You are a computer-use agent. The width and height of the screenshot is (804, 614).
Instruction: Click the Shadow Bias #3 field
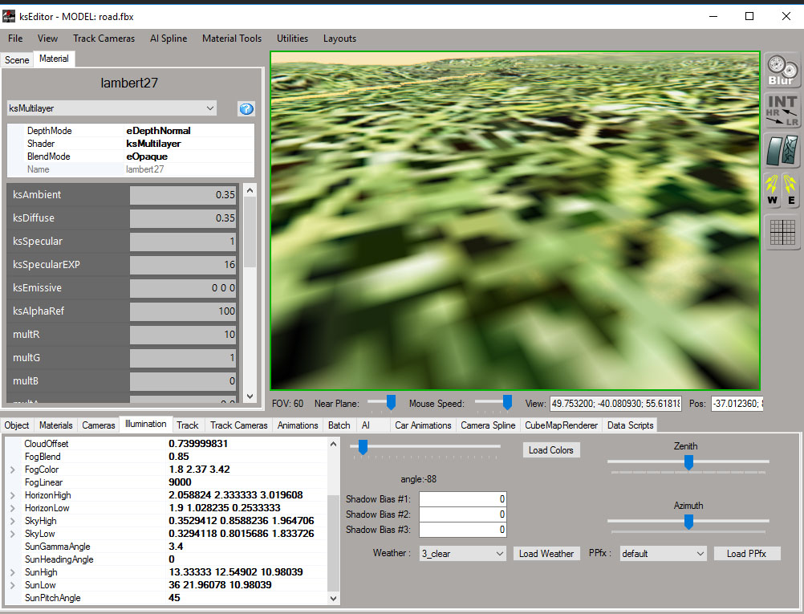462,530
